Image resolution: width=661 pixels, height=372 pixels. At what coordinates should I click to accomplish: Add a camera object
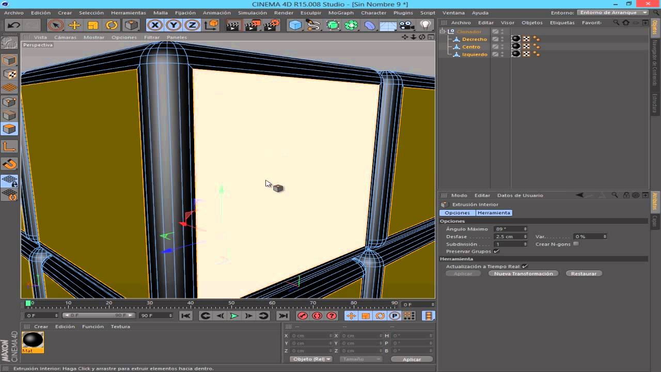407,25
